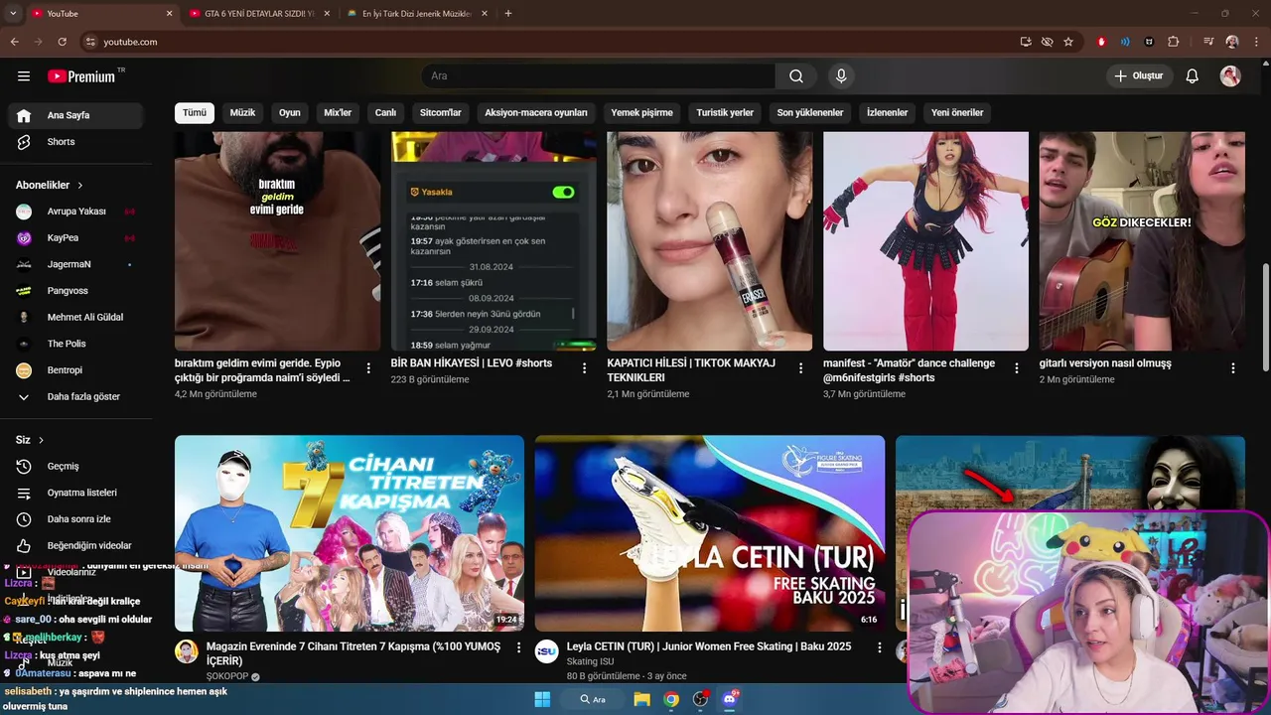Open the Skating ISU channel avatar

pos(547,651)
